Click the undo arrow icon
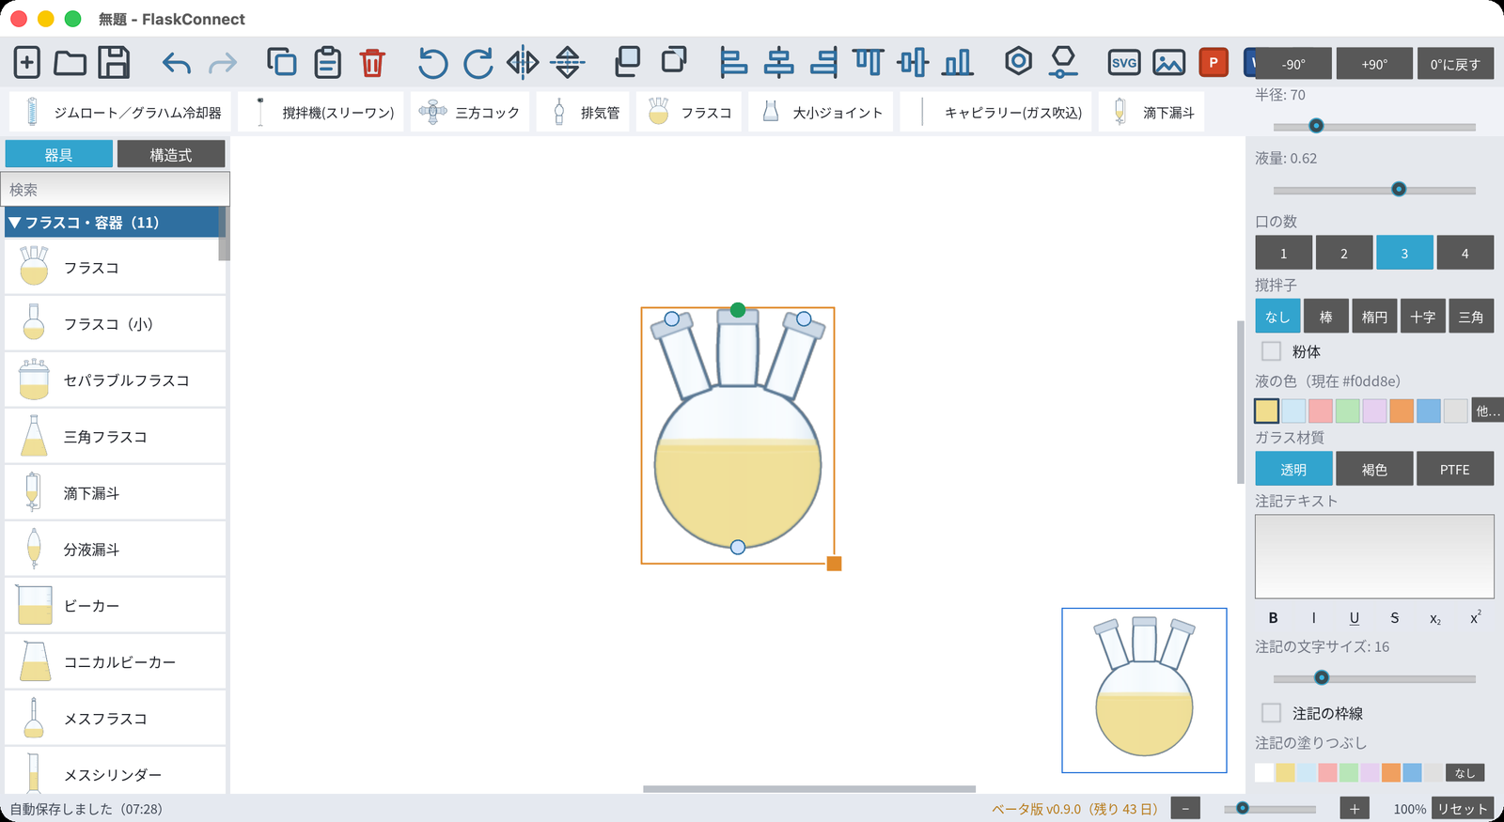 [176, 64]
